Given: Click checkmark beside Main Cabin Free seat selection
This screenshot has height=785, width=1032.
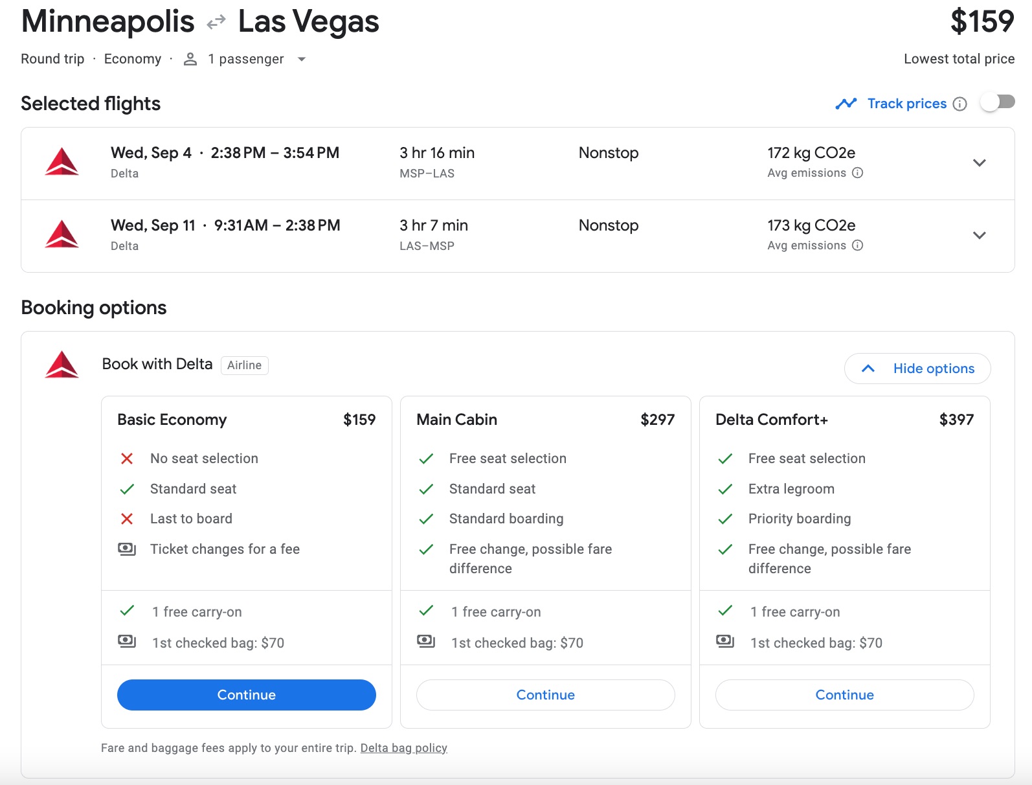Looking at the screenshot, I should point(426,459).
